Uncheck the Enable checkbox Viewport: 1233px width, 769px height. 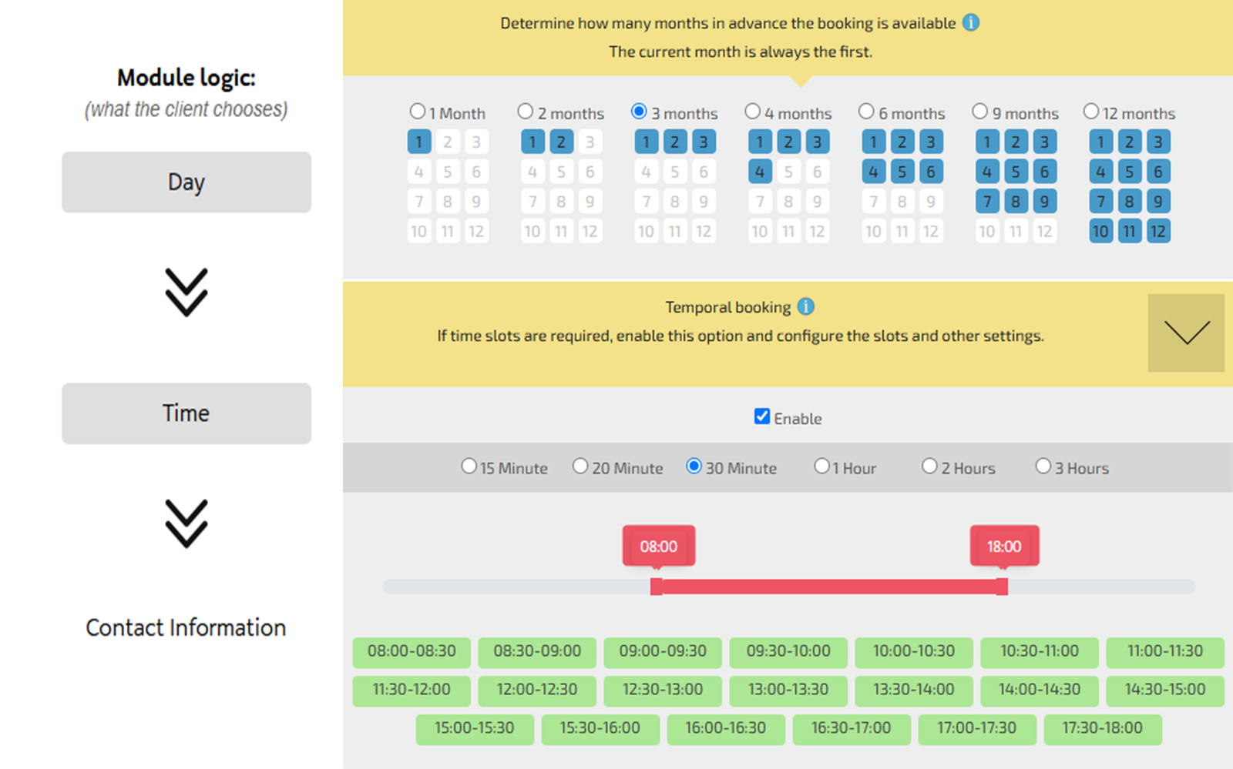coord(762,416)
